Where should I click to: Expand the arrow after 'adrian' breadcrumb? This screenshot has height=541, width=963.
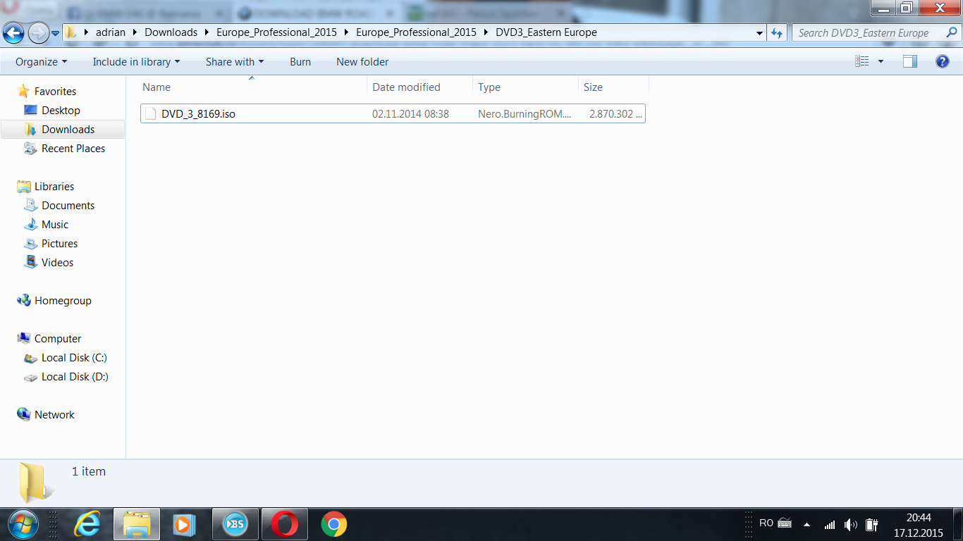point(135,32)
